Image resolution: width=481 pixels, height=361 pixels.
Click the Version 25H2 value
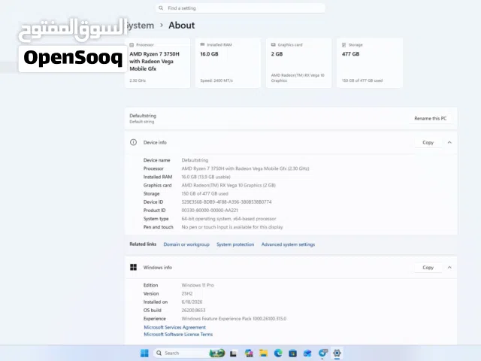(187, 293)
